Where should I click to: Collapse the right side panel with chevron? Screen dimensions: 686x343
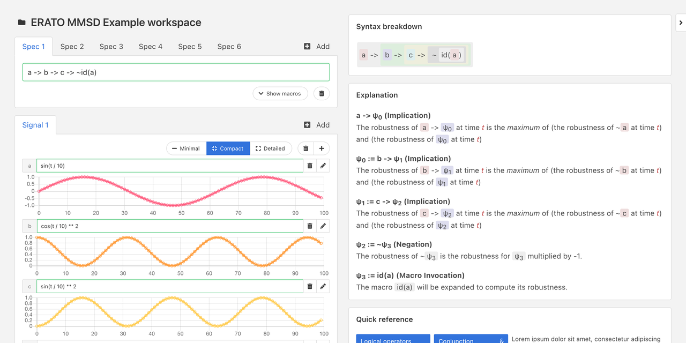click(x=681, y=23)
